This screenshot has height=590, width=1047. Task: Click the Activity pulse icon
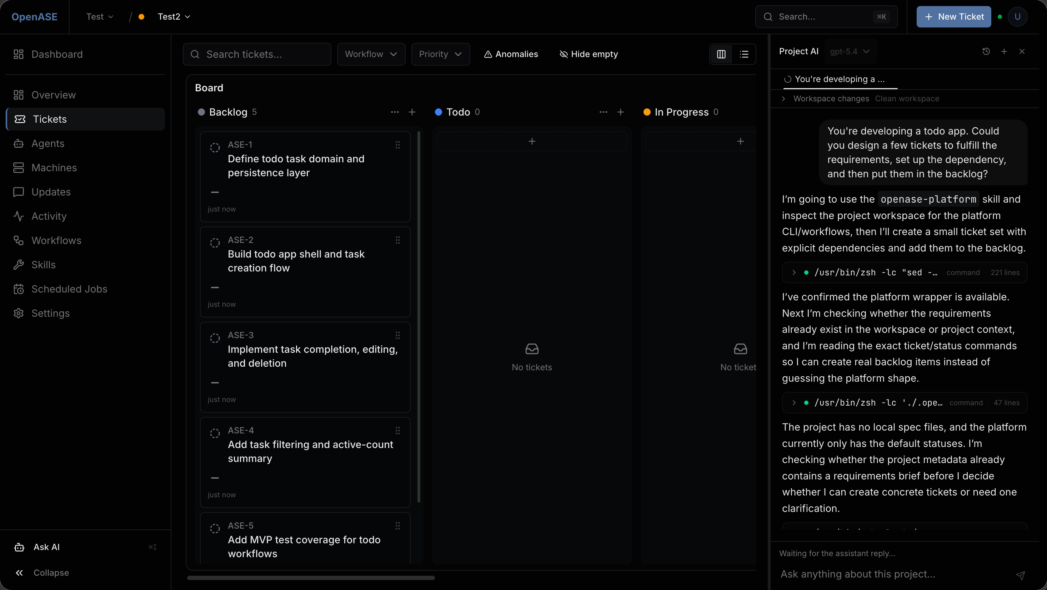pos(19,216)
